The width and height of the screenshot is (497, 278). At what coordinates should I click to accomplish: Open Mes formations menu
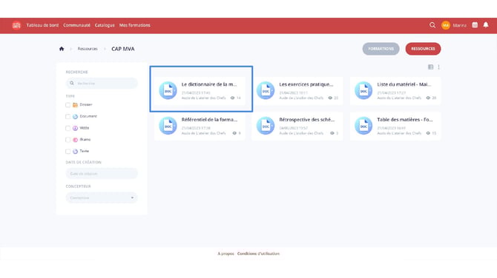(135, 25)
